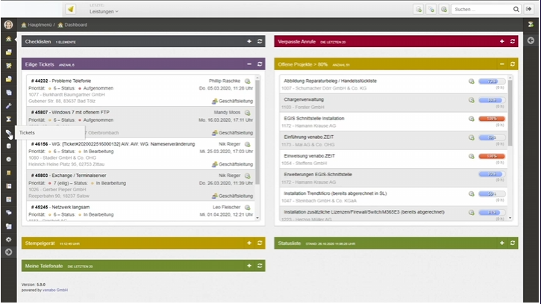Open magnifier for Installation TrendMicro project
The width and height of the screenshot is (541, 304).
pyautogui.click(x=472, y=193)
